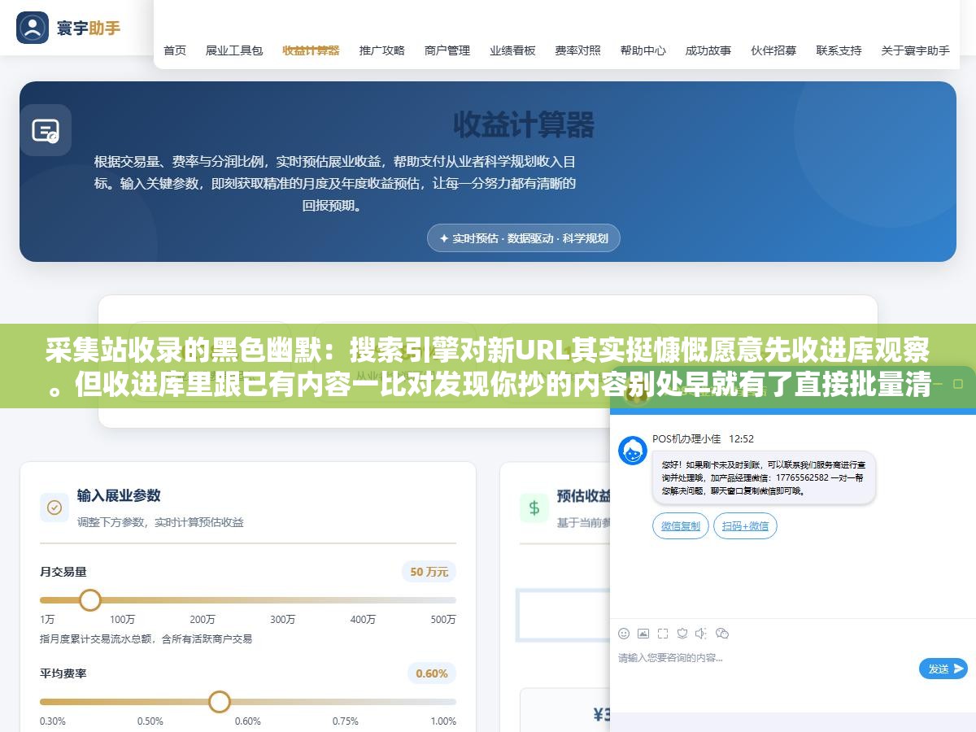The height and width of the screenshot is (732, 976).
Task: Click the 0.75% tick label
Action: point(346,721)
